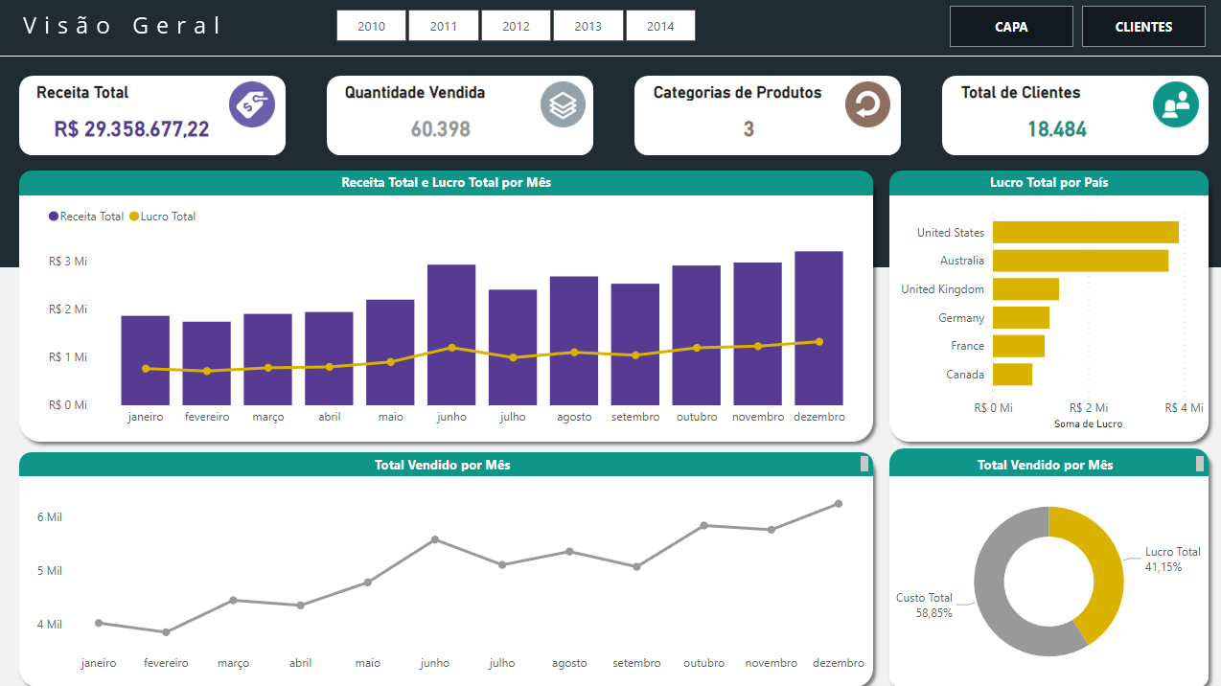
Task: Click the junho point on the gray line chart
Action: click(x=434, y=540)
